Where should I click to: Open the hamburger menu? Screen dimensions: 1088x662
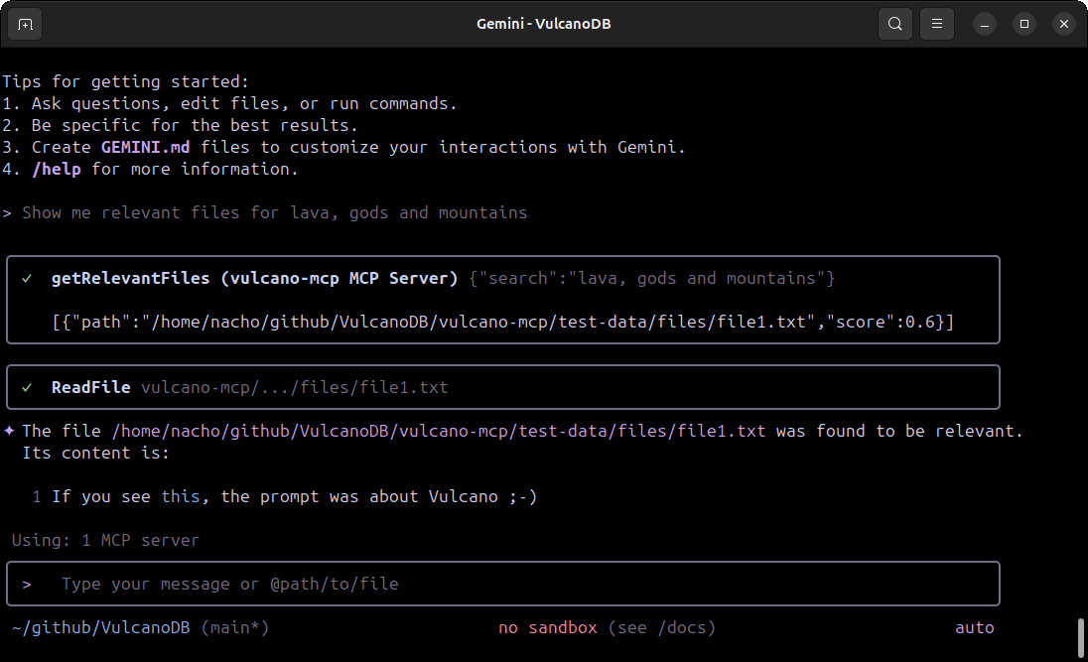pos(936,23)
